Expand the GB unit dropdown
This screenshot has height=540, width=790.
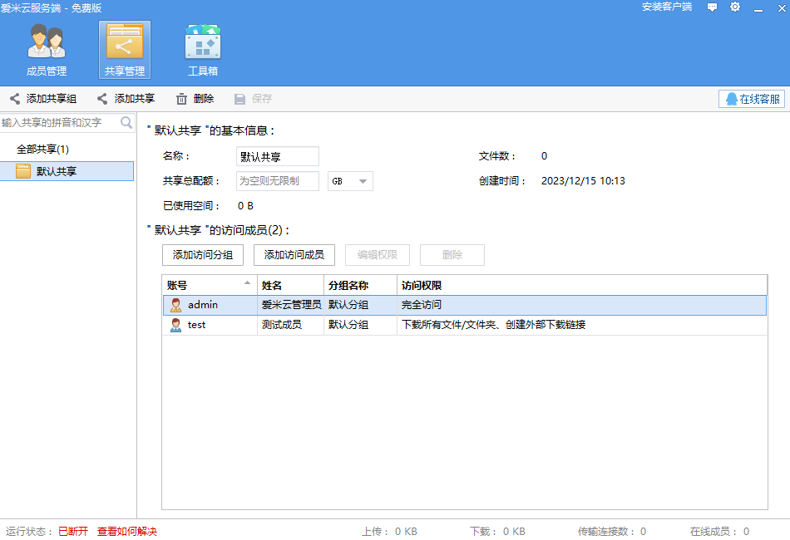click(363, 181)
